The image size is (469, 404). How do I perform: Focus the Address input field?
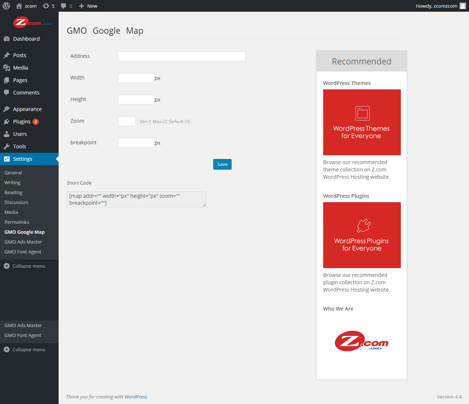tap(182, 56)
